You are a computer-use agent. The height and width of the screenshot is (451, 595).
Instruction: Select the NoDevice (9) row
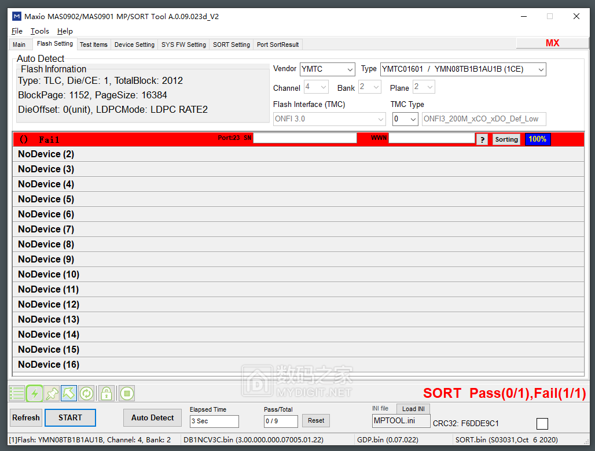[298, 259]
